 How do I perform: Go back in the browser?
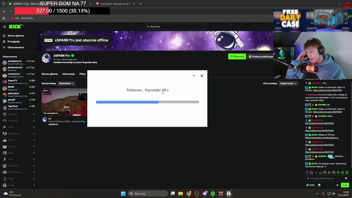pyautogui.click(x=4, y=12)
